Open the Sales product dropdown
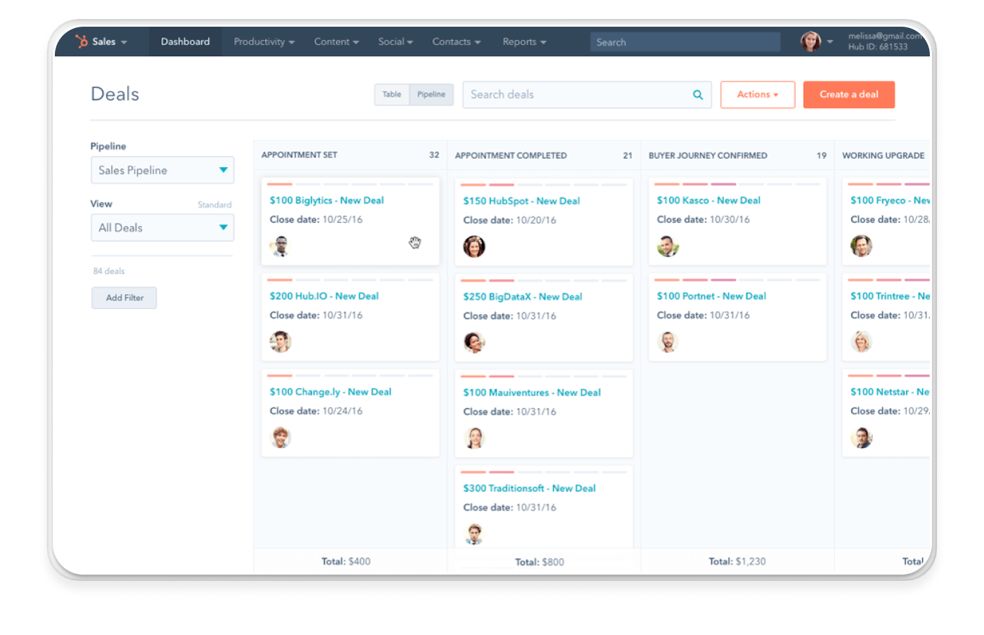 (110, 41)
